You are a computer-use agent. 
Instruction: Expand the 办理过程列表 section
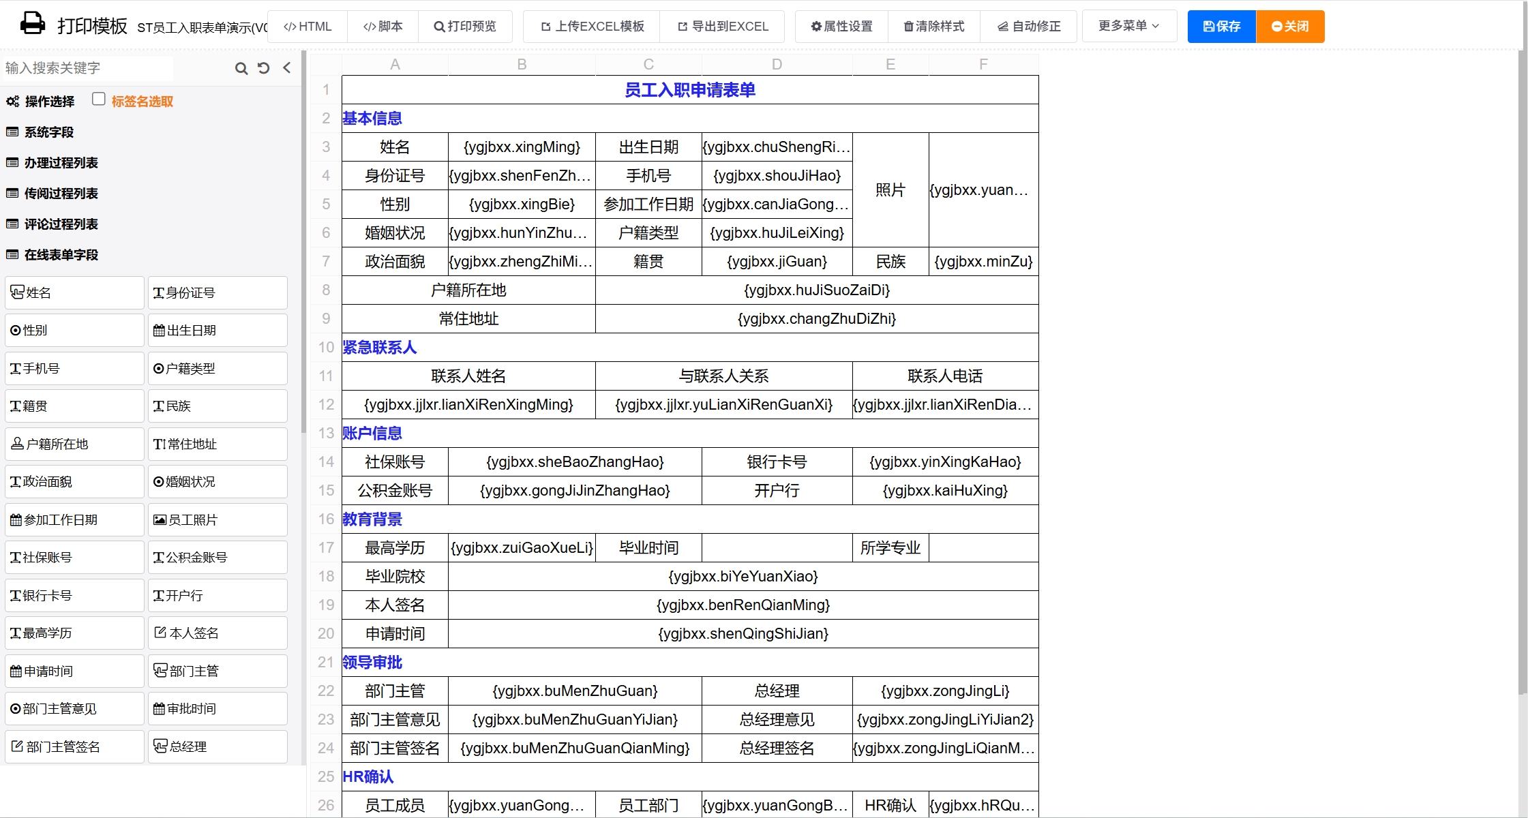tap(61, 163)
